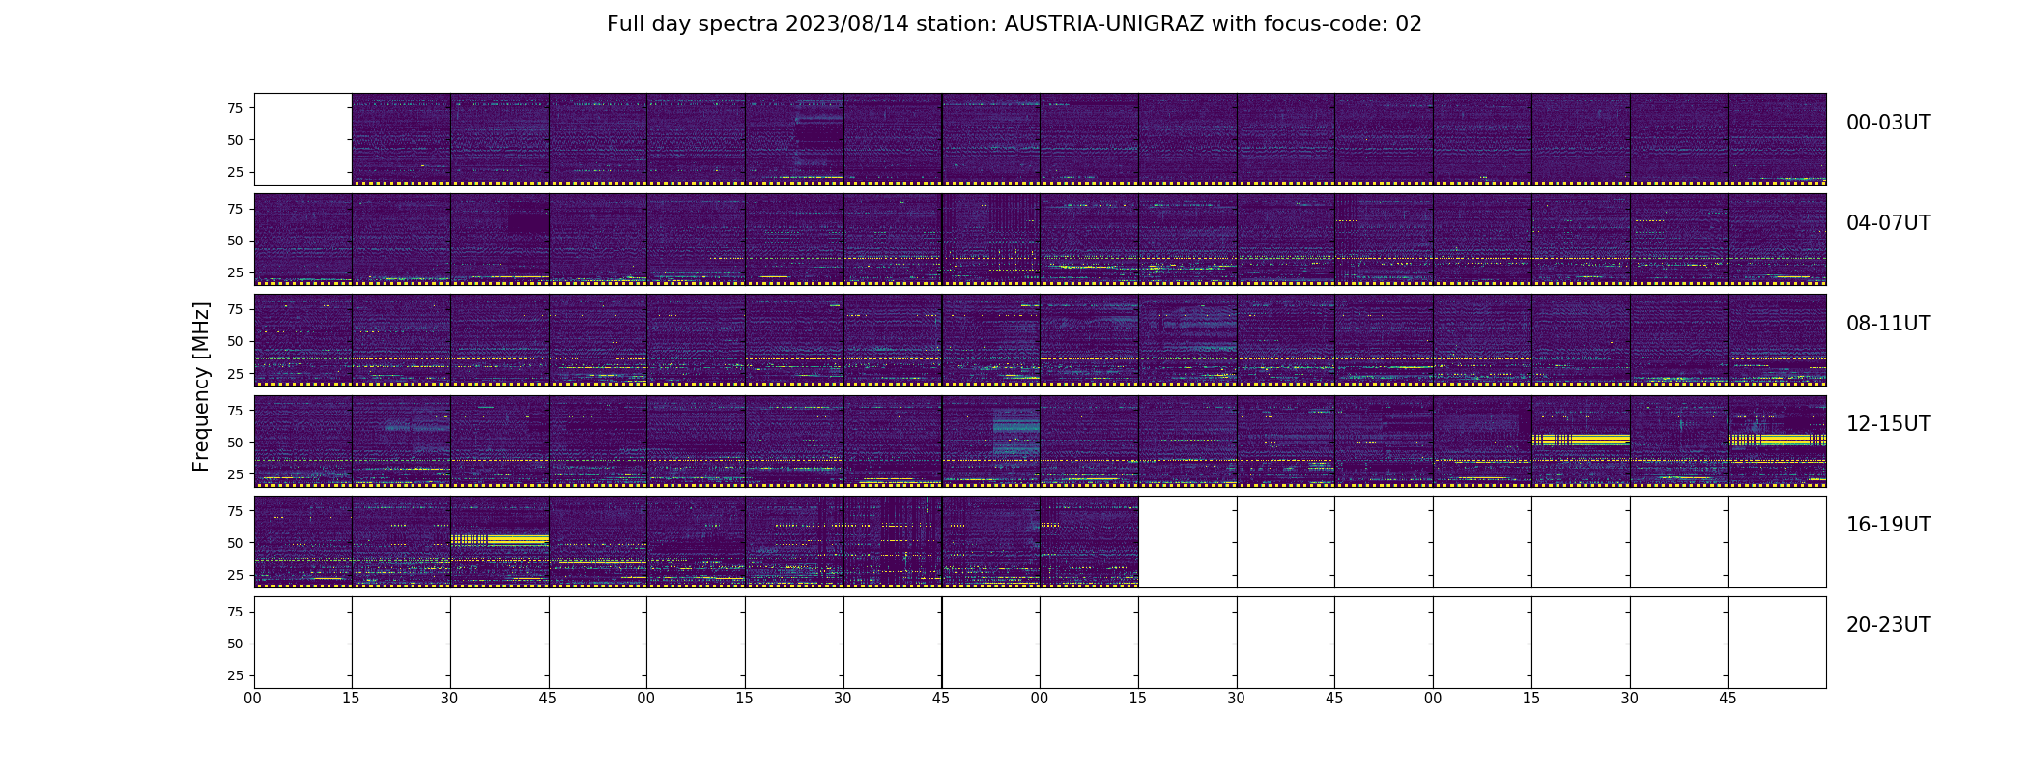Select the '08-11UT' row label

point(1888,324)
